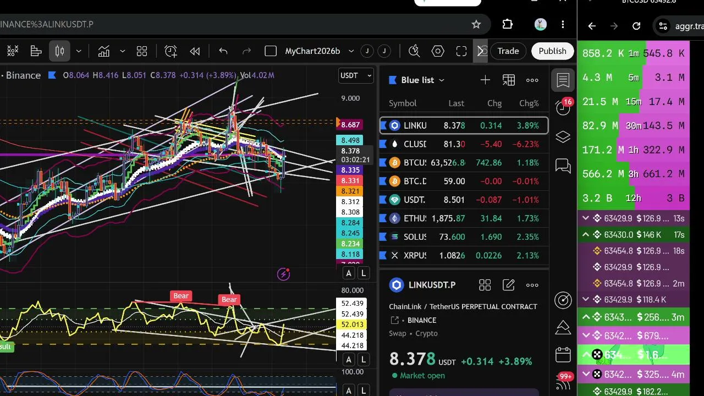Open the USDT currency dropdown on the price scale
704x396 pixels.
click(356, 75)
